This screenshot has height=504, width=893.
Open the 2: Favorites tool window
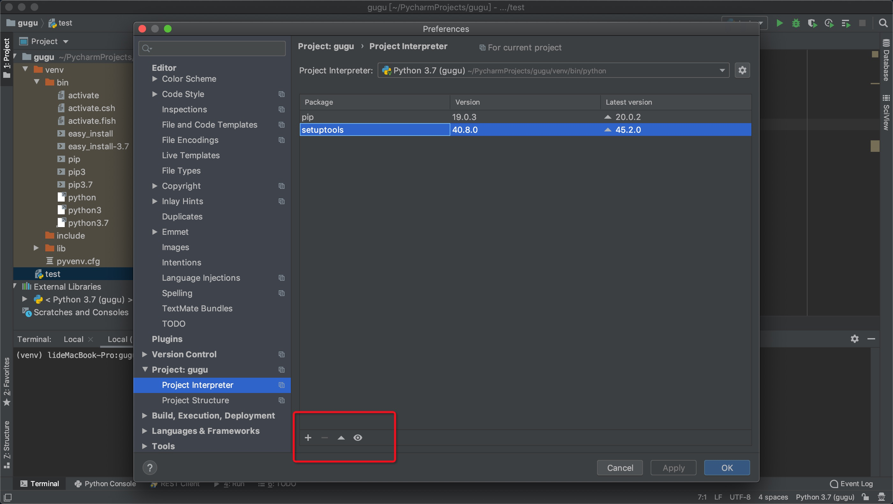click(x=7, y=381)
